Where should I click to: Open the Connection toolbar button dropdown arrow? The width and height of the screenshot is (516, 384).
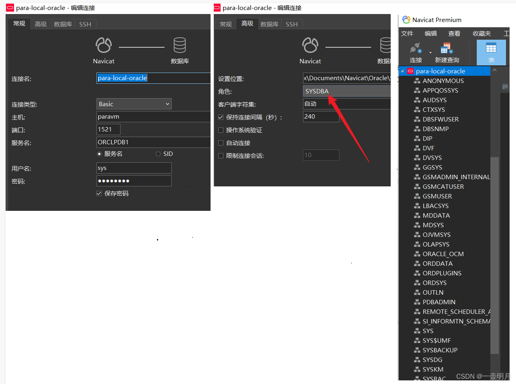coord(431,53)
